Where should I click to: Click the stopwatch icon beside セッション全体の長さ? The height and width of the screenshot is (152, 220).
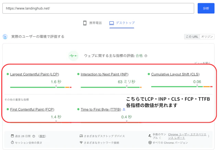coord(12,142)
